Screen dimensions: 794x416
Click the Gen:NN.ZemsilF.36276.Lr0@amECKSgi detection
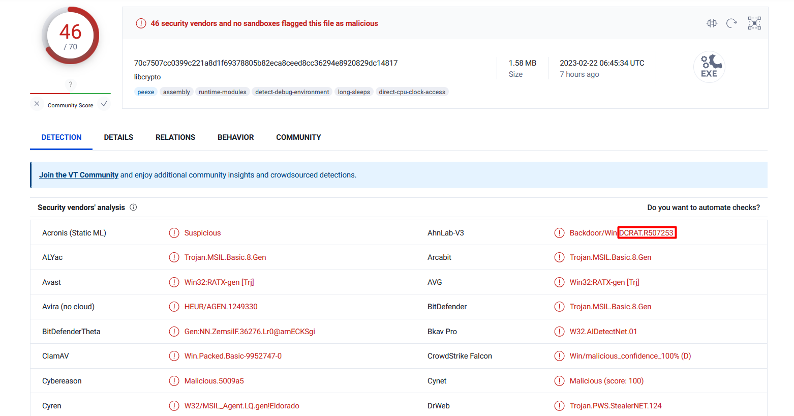[250, 332]
